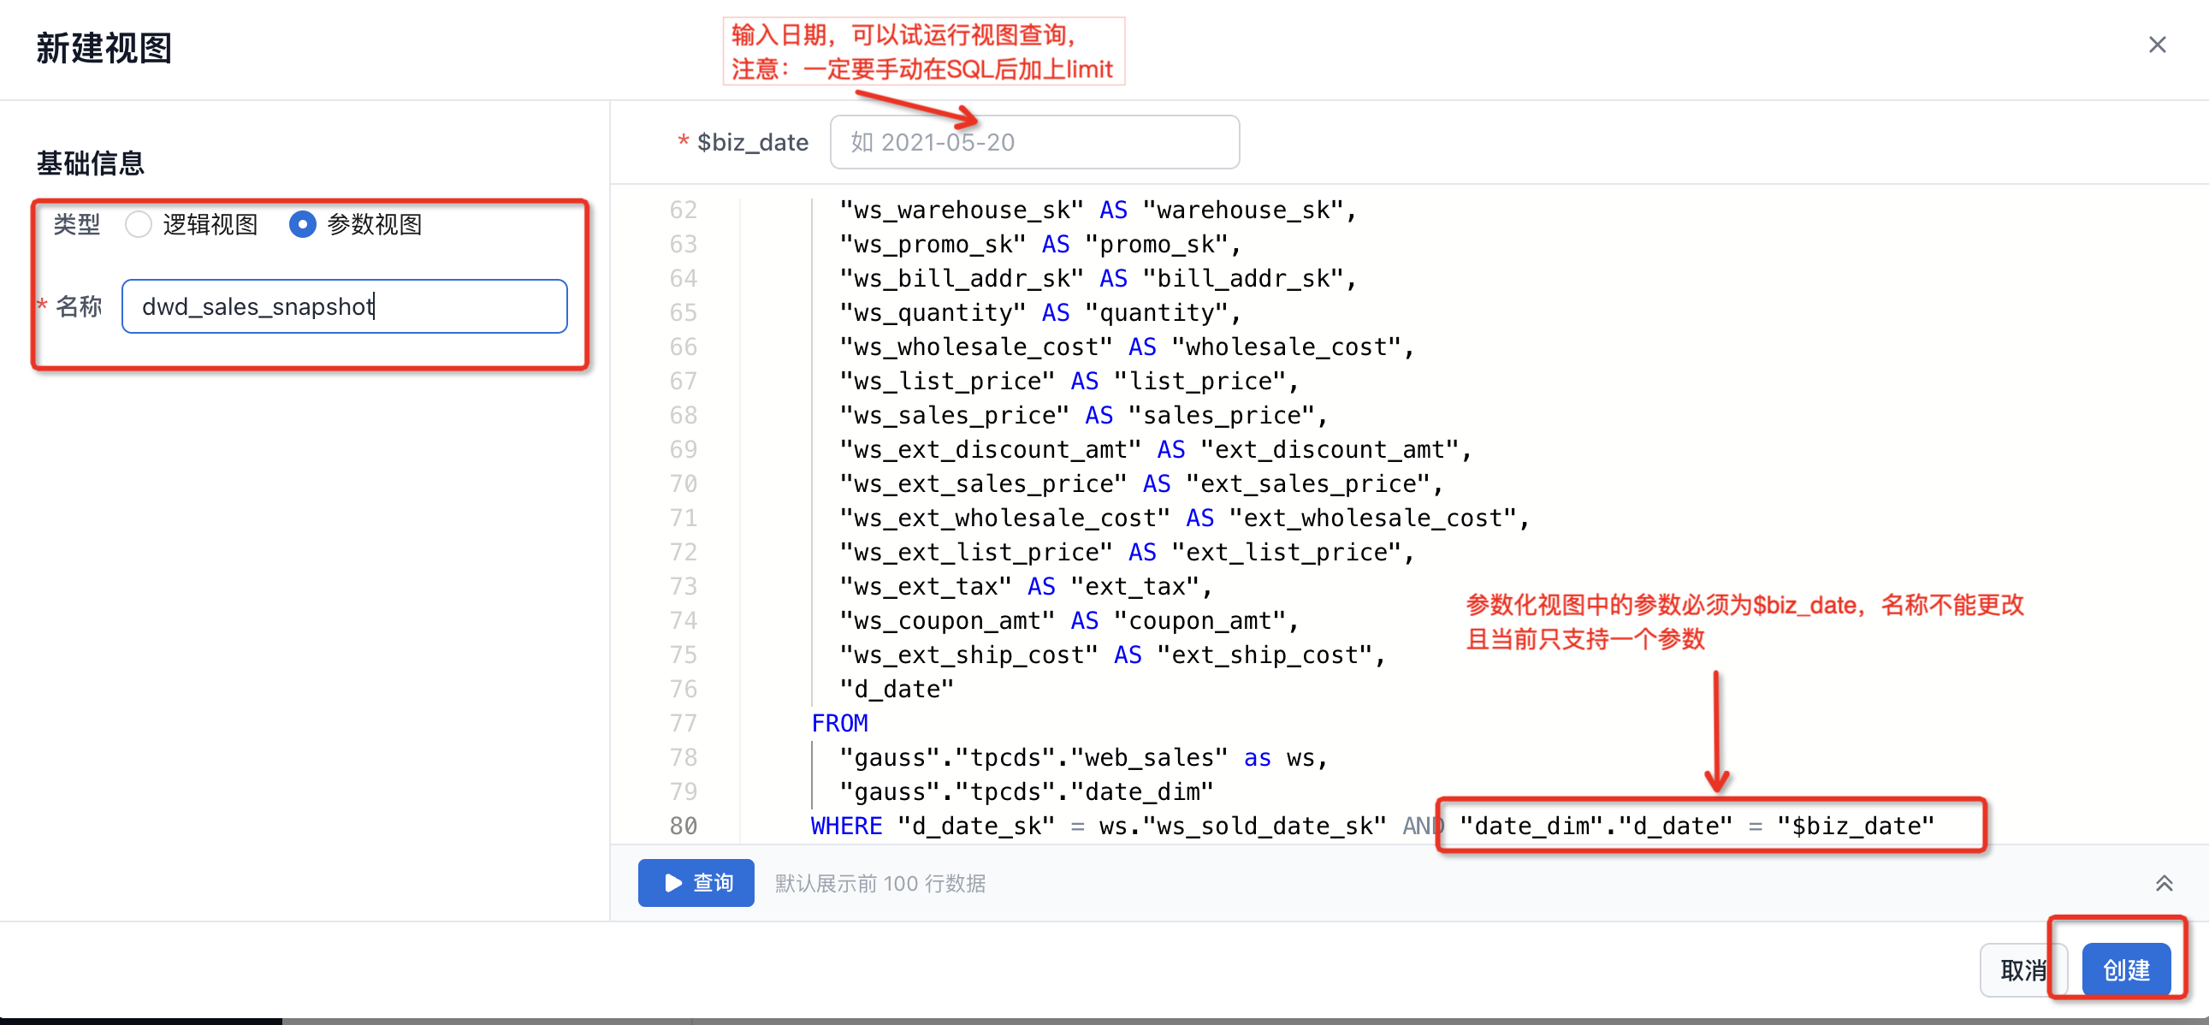Click line number 62 in gutter
This screenshot has width=2209, height=1025.
(x=683, y=210)
